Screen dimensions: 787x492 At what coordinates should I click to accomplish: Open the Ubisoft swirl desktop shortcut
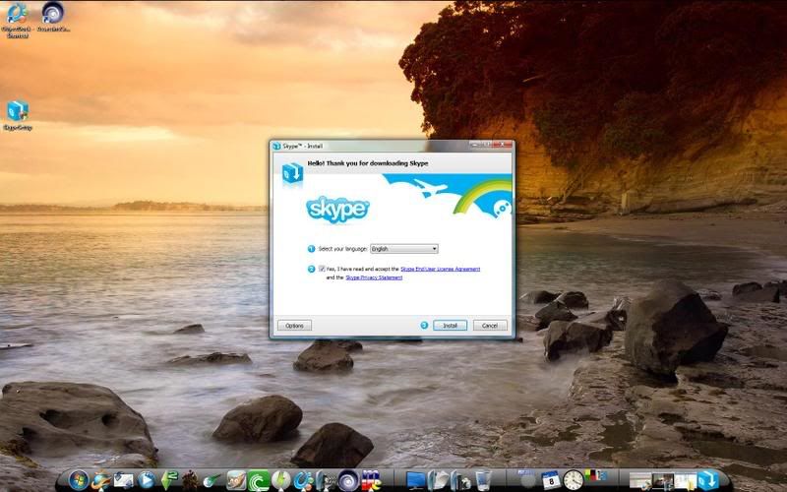coord(53,17)
